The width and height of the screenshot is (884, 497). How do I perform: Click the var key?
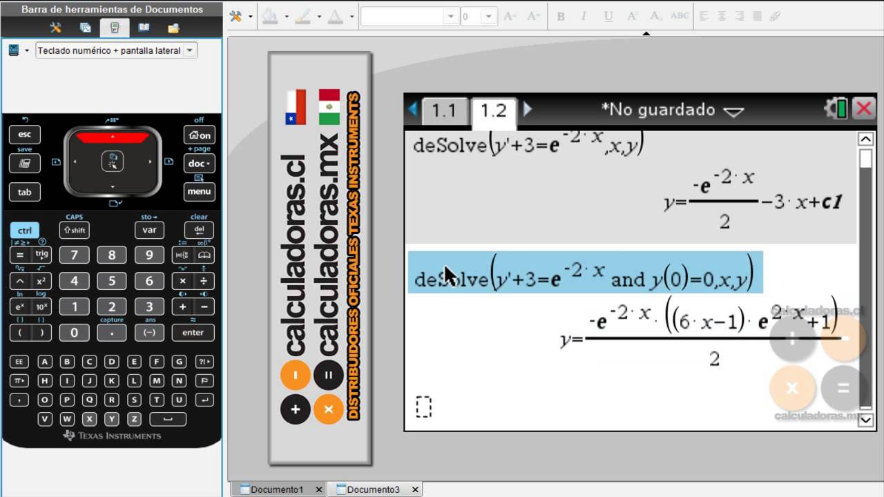(149, 231)
